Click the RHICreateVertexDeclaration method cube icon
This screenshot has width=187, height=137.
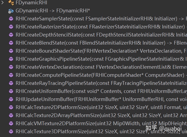11,67
